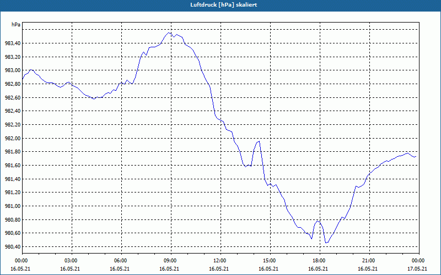Click the 981,00 y-axis label

(12, 206)
